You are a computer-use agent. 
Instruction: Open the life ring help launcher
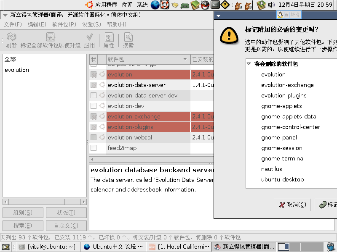(165, 5)
